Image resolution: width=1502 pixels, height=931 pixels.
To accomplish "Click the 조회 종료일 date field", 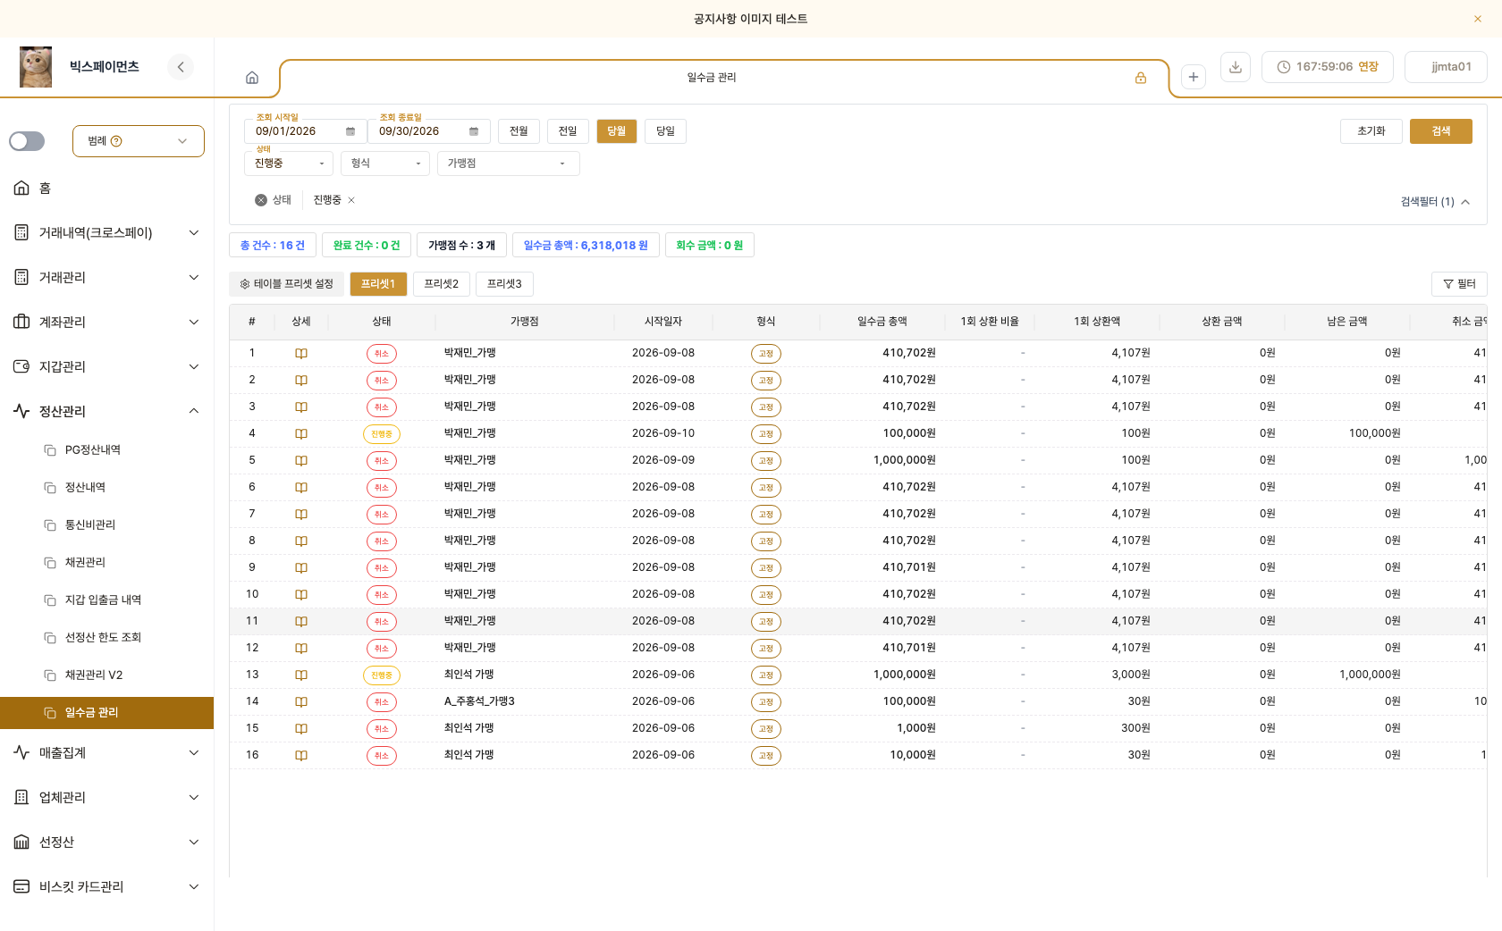I will point(429,131).
